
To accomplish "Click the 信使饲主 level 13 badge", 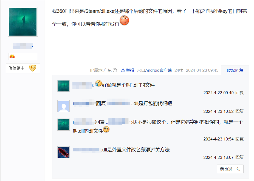I will 33,68.
